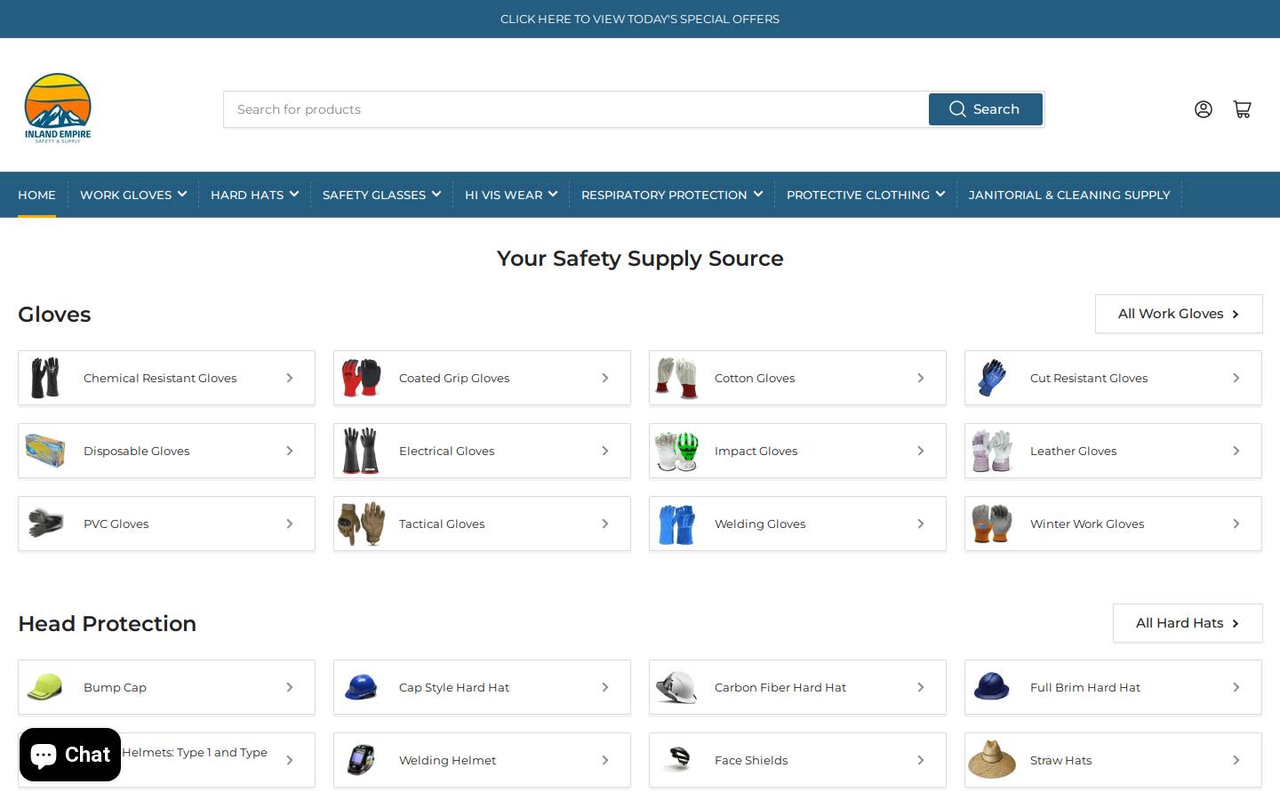The image size is (1280, 800).
Task: Expand the Hard Hats menu arrow
Action: coord(294,194)
